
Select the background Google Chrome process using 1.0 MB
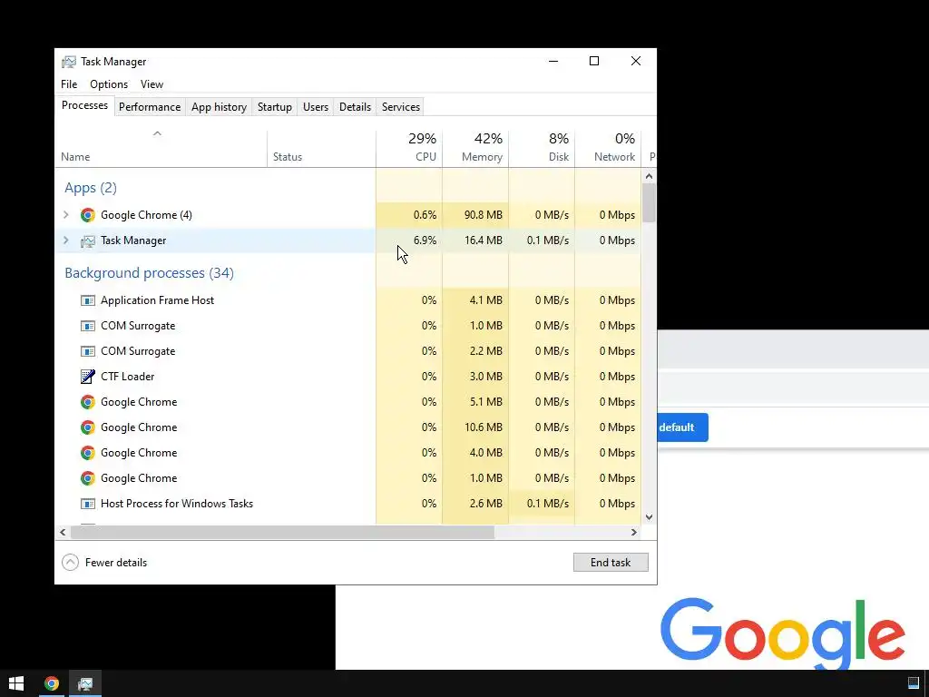pyautogui.click(x=348, y=478)
